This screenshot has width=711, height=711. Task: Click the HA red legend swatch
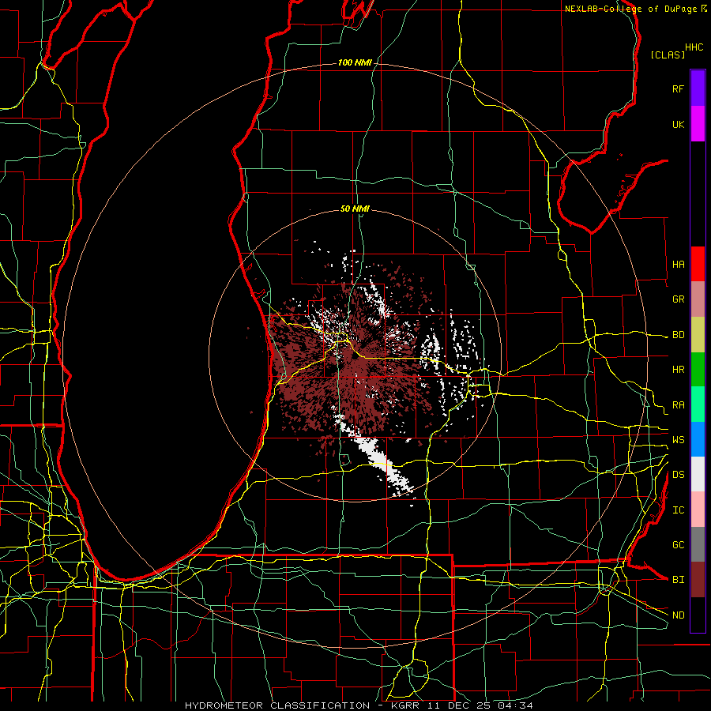pos(698,264)
